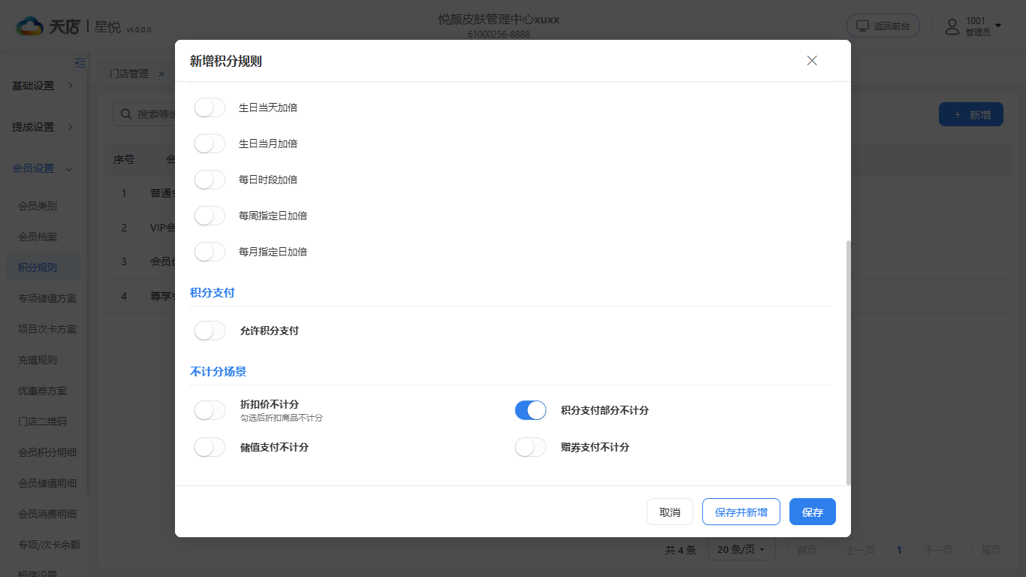1026x577 pixels.
Task: Click the search magnifier icon
Action: click(x=125, y=114)
